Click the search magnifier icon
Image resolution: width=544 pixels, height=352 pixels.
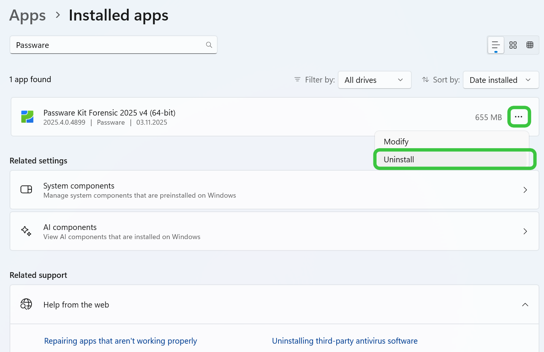point(209,45)
